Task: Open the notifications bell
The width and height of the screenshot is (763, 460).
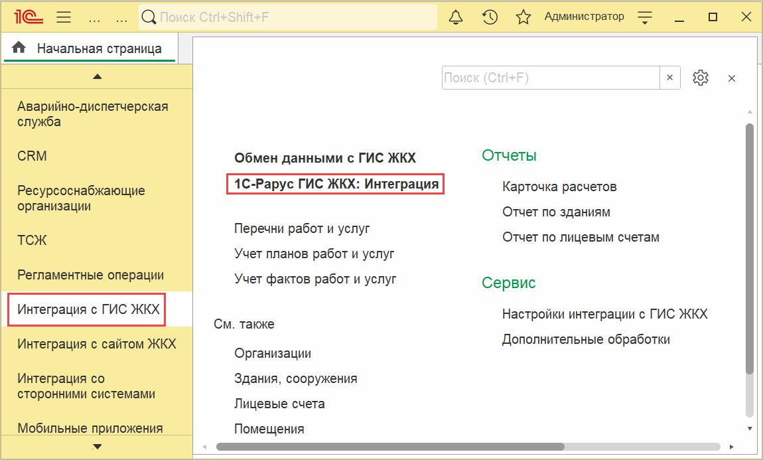Action: pyautogui.click(x=455, y=17)
